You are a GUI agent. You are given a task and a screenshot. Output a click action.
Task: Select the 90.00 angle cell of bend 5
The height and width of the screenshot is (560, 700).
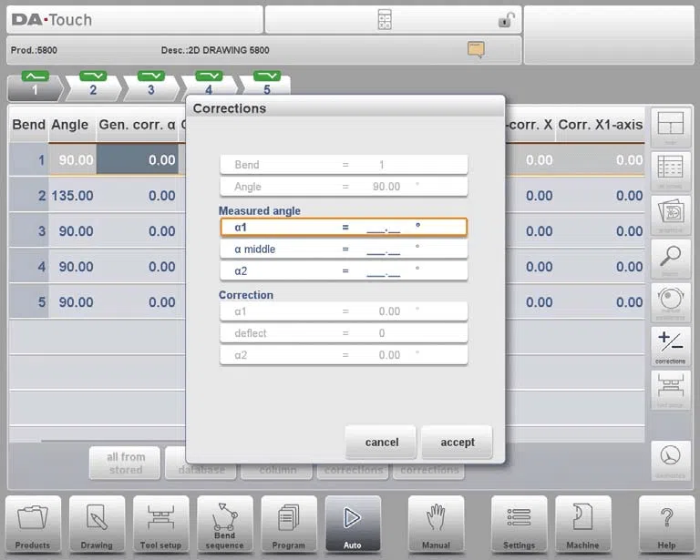(72, 301)
